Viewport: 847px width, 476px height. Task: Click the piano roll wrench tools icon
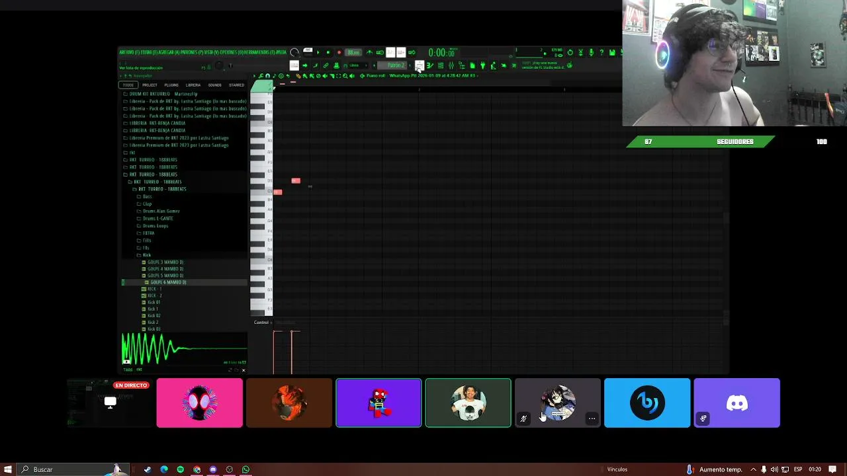[x=261, y=75]
